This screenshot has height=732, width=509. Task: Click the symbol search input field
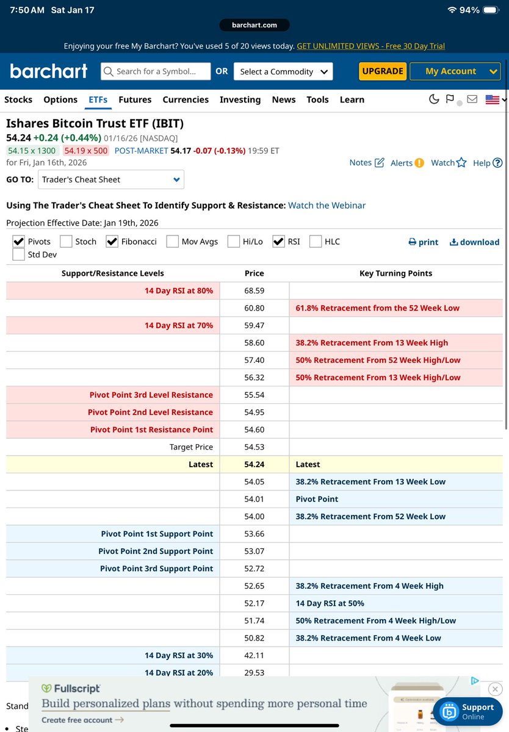pos(156,71)
